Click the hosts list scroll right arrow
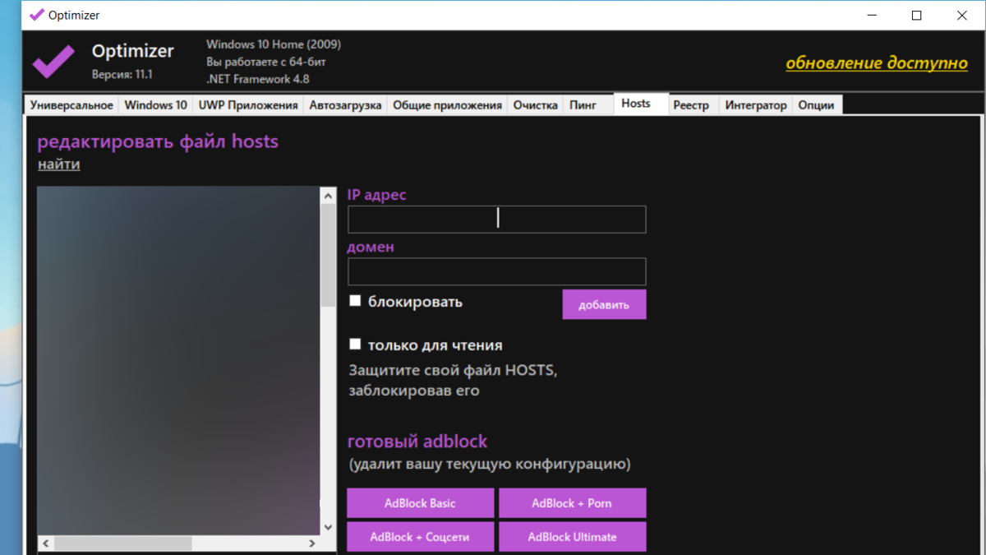This screenshot has height=555, width=986. (311, 543)
